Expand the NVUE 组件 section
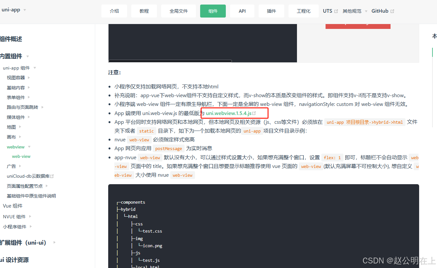437x268 pixels. click(x=30, y=216)
